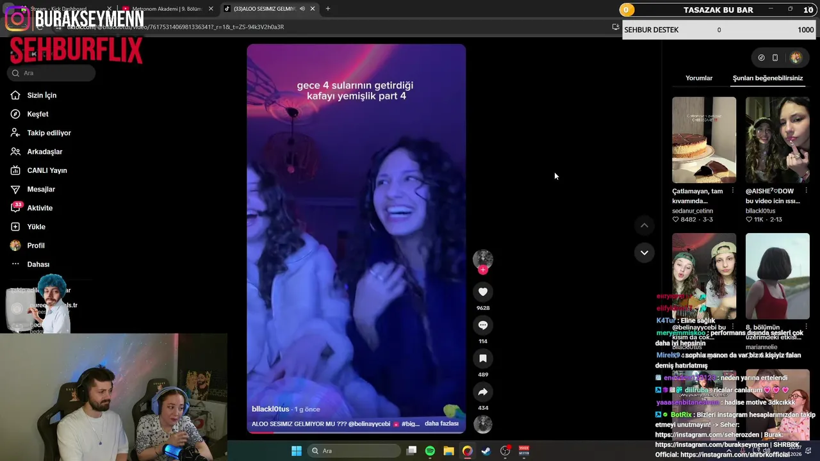Open Aktivite notifications with badge 33
This screenshot has width=820, height=461.
31,208
